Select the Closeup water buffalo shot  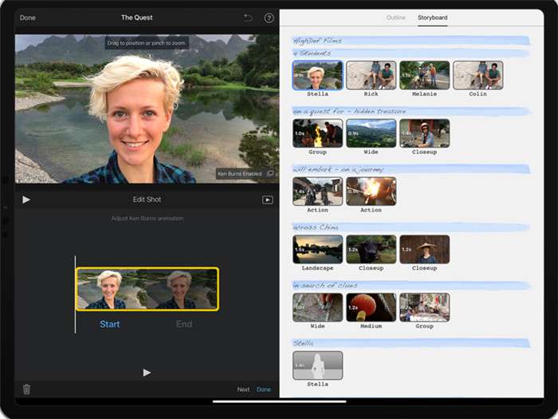coord(371,249)
